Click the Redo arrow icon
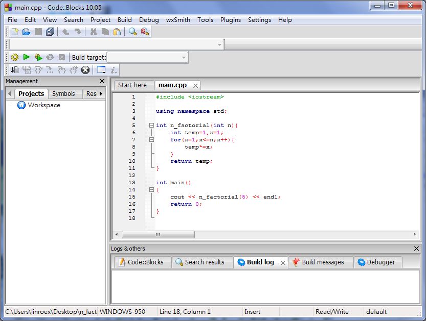This screenshot has height=321, width=426. click(x=78, y=32)
